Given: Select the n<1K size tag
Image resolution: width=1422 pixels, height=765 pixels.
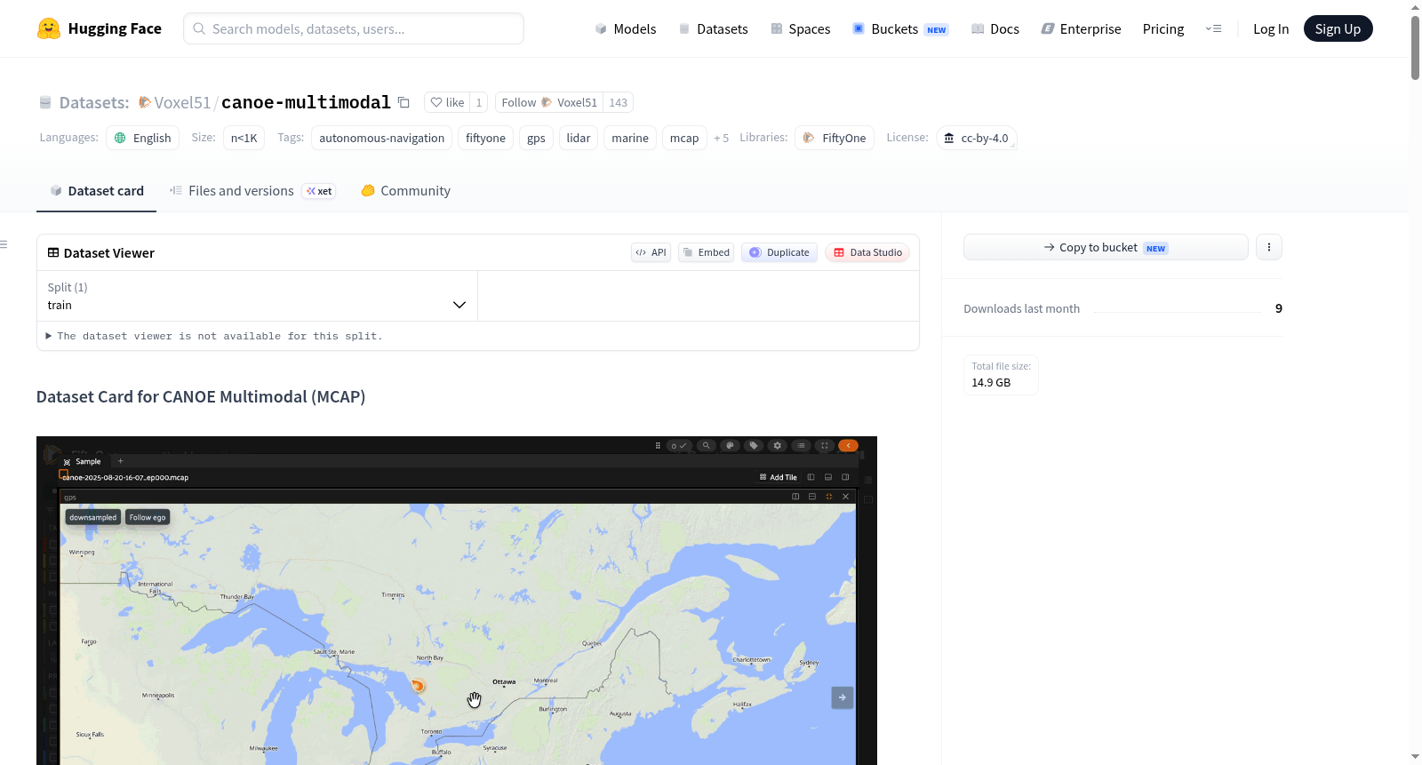Looking at the screenshot, I should click(244, 138).
